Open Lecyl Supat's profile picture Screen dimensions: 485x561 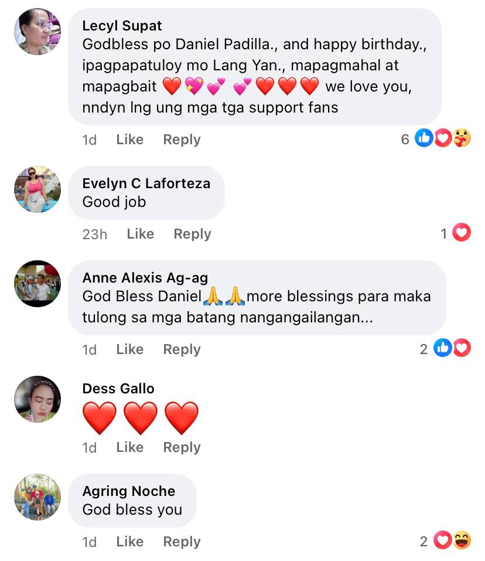37,32
